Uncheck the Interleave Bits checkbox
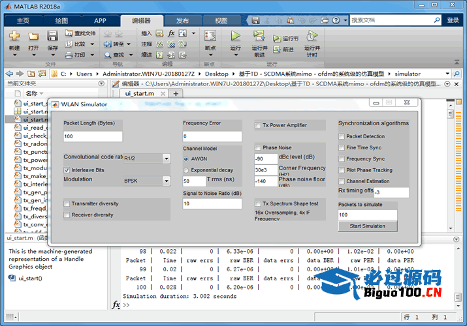Viewport: 467px width, 326px height. pyautogui.click(x=67, y=170)
